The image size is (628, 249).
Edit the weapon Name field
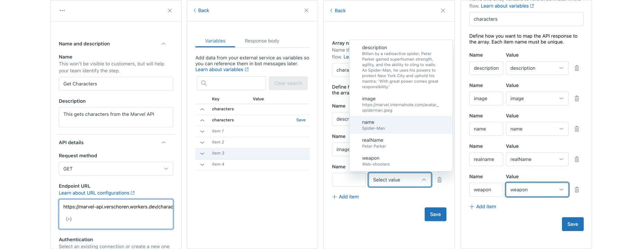click(x=486, y=190)
